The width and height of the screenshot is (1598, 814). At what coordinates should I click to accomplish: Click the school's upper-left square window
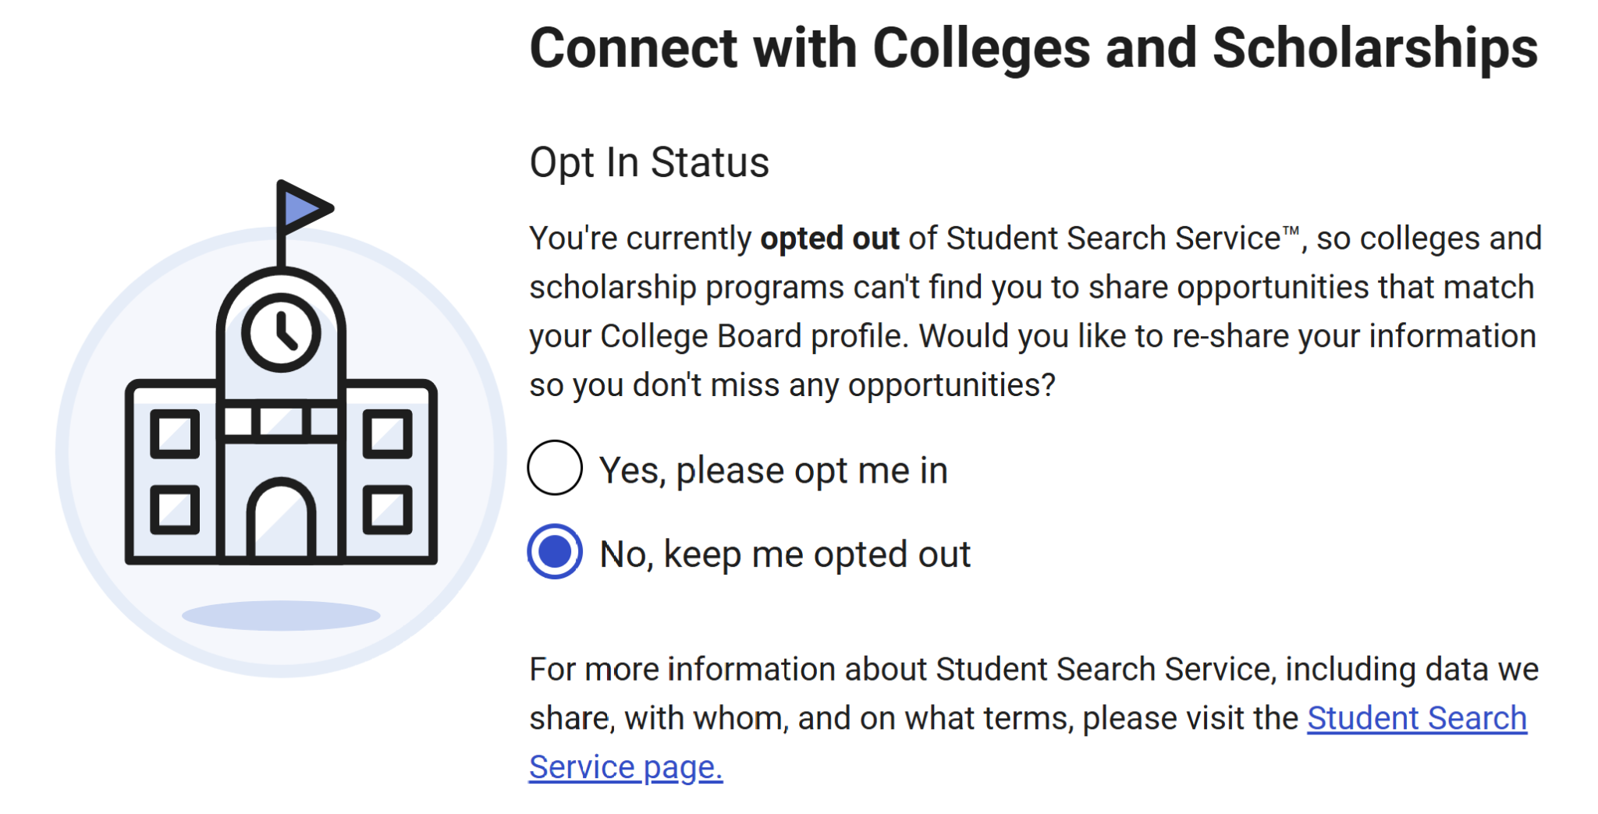coord(175,434)
